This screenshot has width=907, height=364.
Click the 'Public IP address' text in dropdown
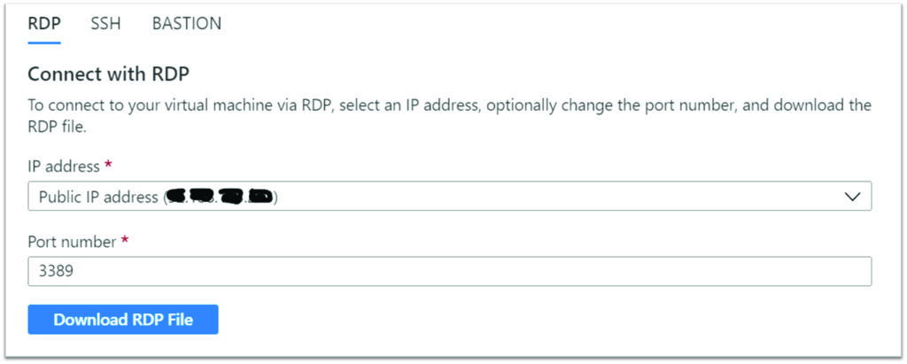98,197
